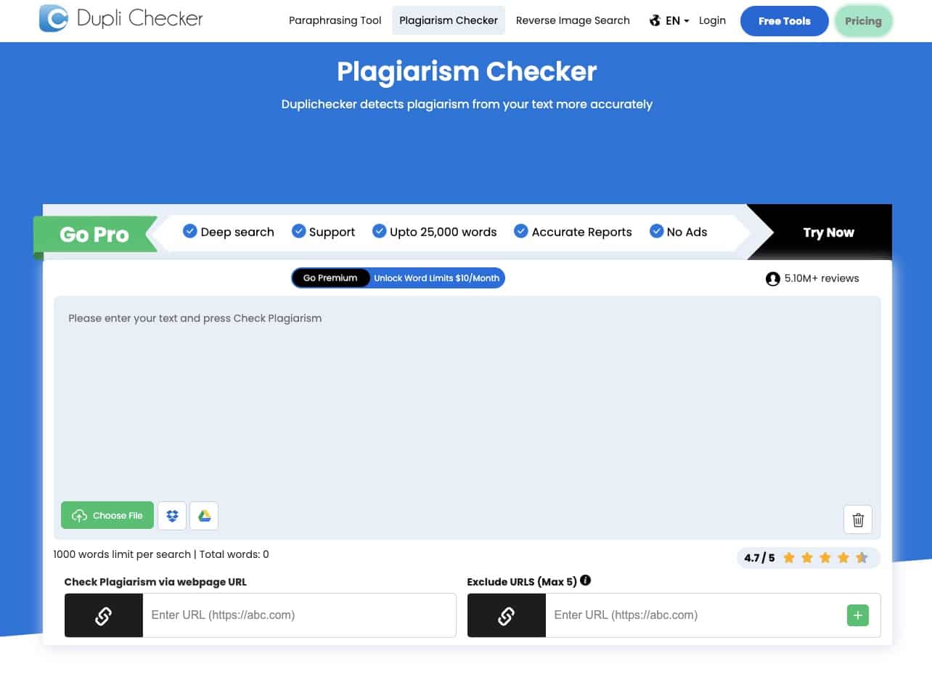Click the reviews user icon

click(x=772, y=278)
